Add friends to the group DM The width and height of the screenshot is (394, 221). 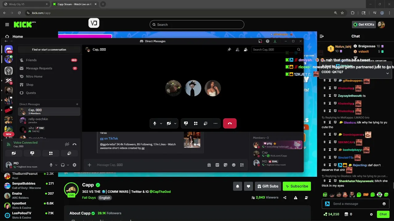(x=237, y=49)
